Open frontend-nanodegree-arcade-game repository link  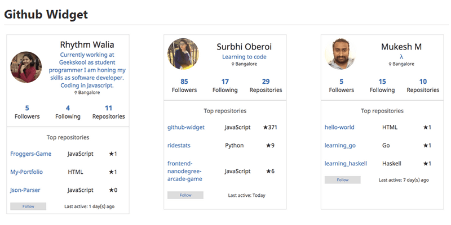tap(185, 171)
